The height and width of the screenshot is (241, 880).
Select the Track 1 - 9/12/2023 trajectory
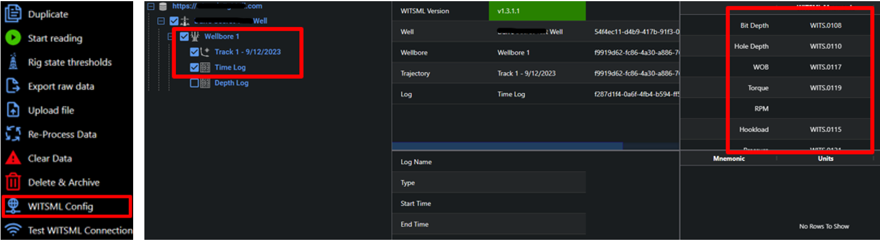coord(247,52)
